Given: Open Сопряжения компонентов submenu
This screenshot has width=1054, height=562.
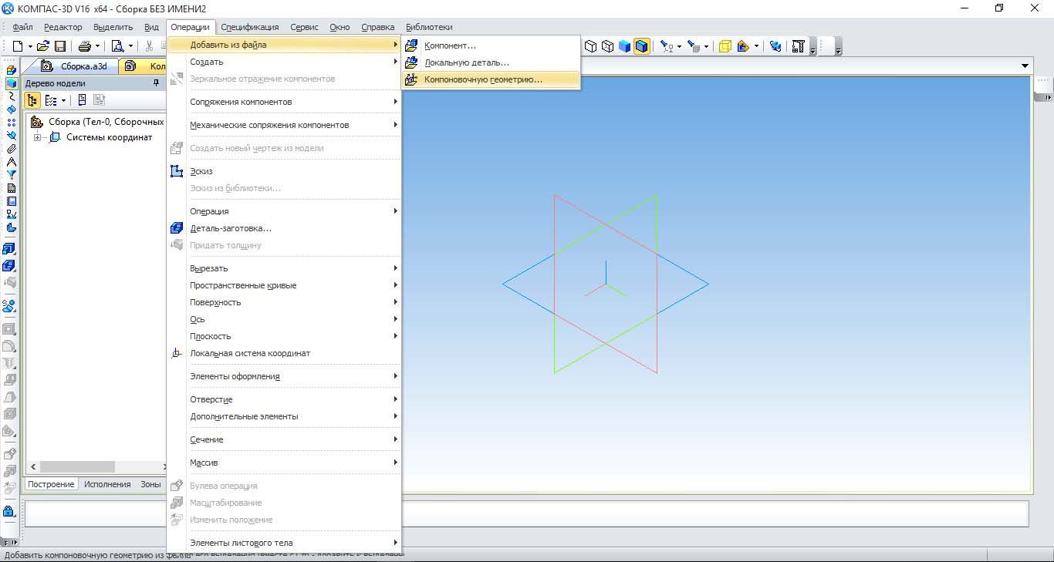Looking at the screenshot, I should [284, 102].
